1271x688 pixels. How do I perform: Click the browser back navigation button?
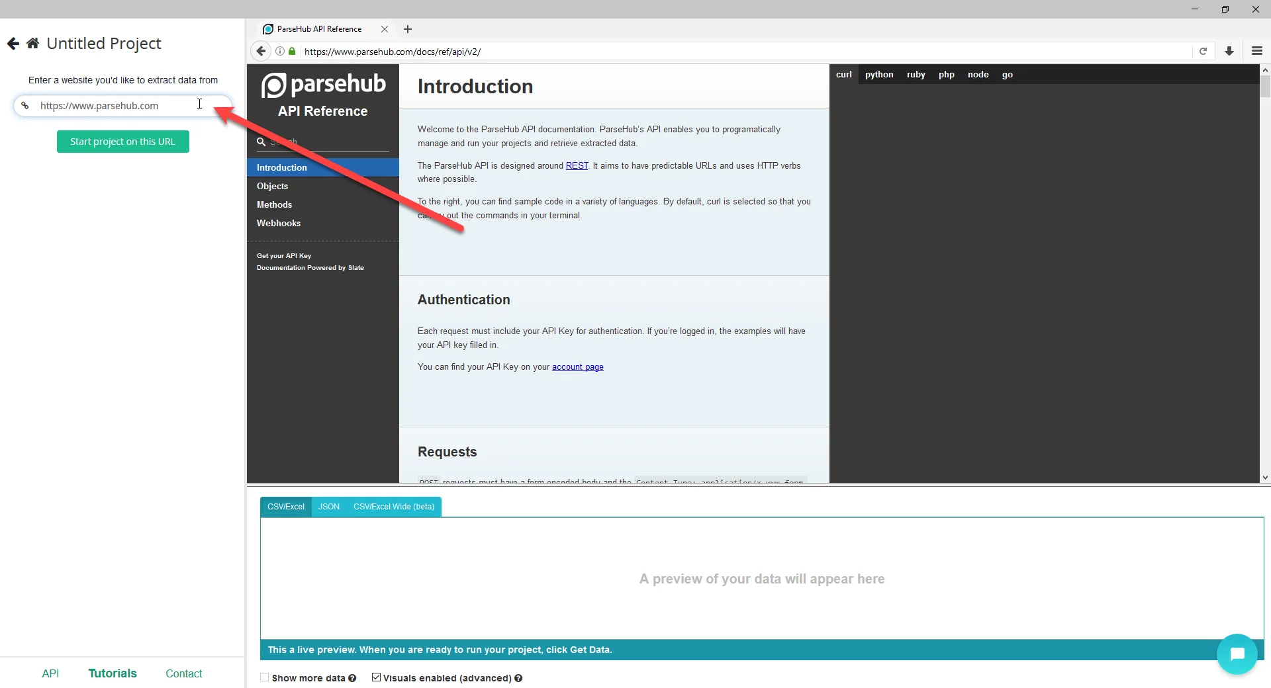pos(261,51)
